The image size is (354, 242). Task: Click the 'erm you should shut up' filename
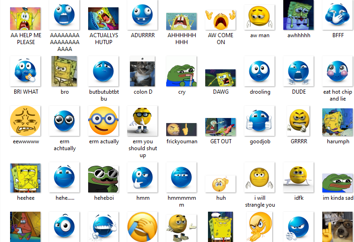[143, 148]
